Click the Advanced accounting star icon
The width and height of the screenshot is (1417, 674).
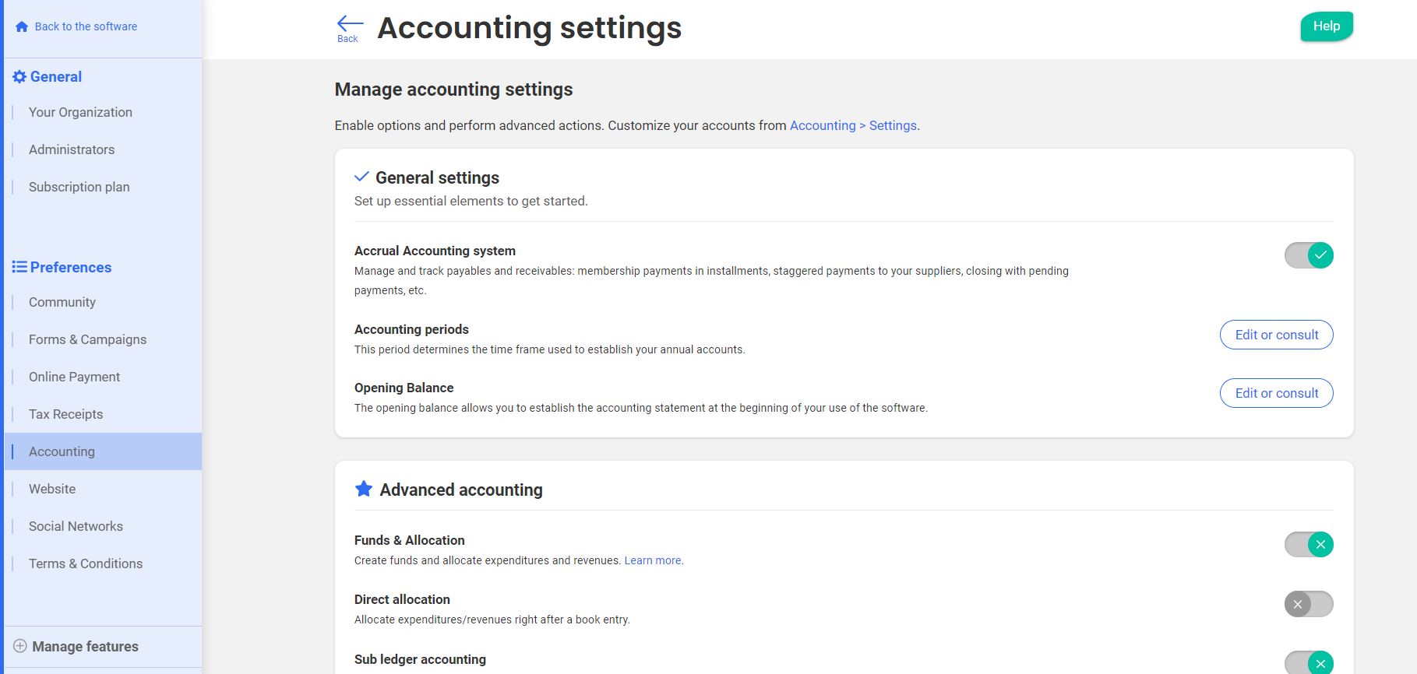[363, 489]
